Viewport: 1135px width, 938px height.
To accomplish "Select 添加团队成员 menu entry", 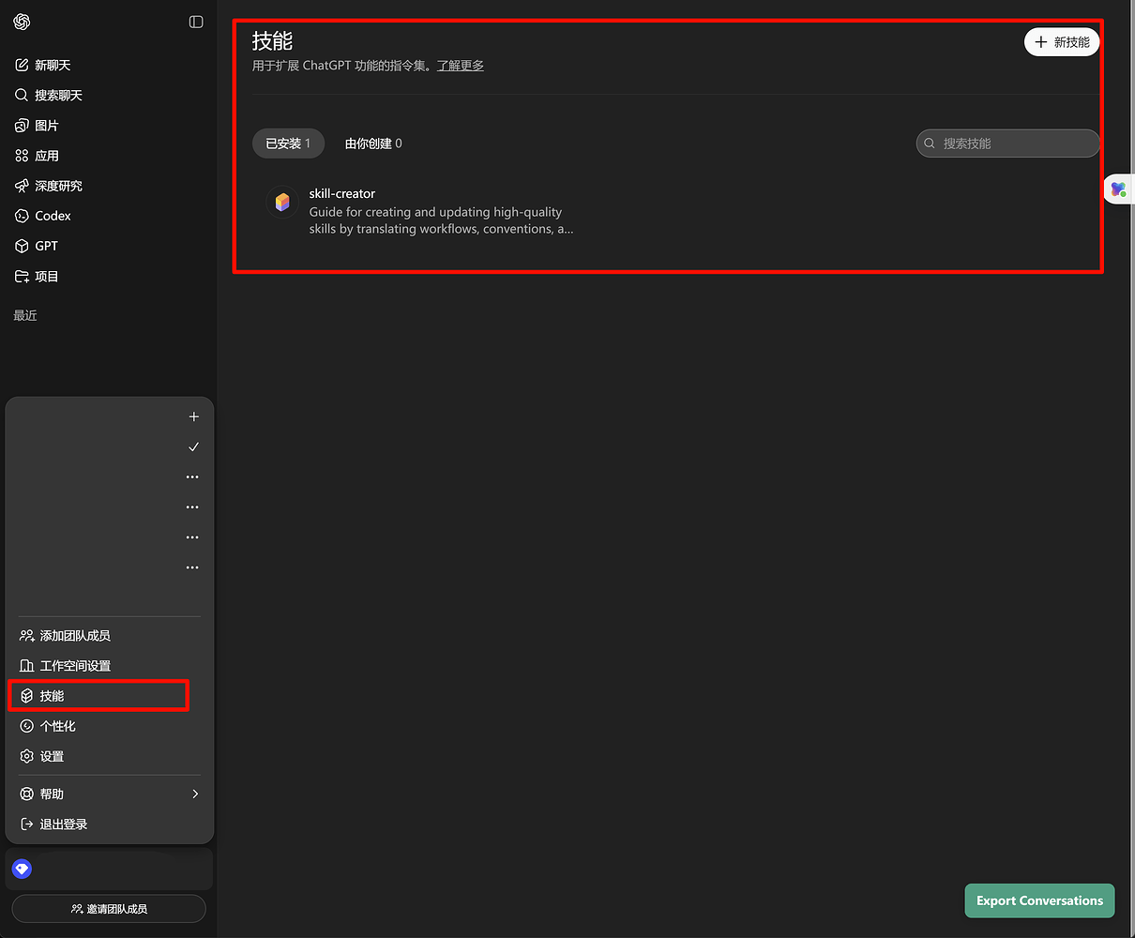I will point(109,636).
